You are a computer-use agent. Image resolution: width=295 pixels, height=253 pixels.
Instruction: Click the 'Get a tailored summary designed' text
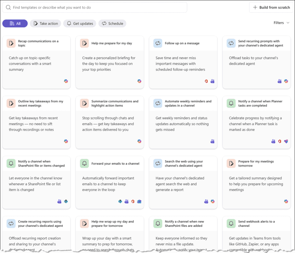pyautogui.click(x=256, y=184)
